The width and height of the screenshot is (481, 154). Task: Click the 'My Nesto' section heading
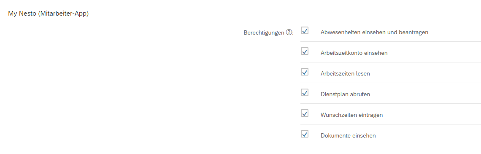(x=22, y=14)
